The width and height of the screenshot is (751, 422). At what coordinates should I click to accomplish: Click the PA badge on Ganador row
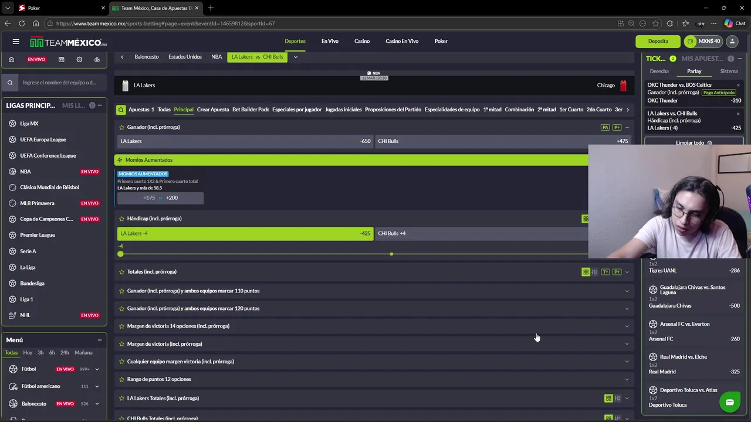pyautogui.click(x=605, y=127)
